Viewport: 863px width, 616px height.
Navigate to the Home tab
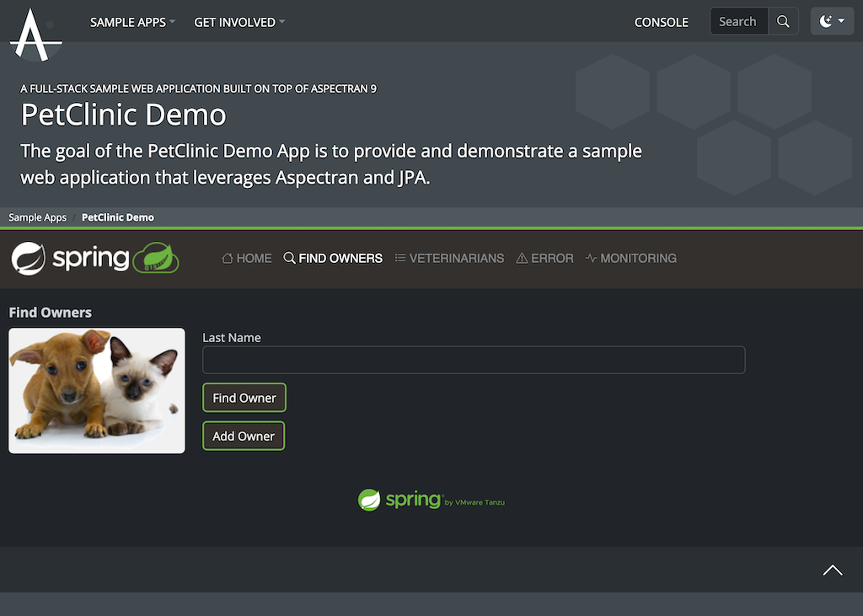247,258
